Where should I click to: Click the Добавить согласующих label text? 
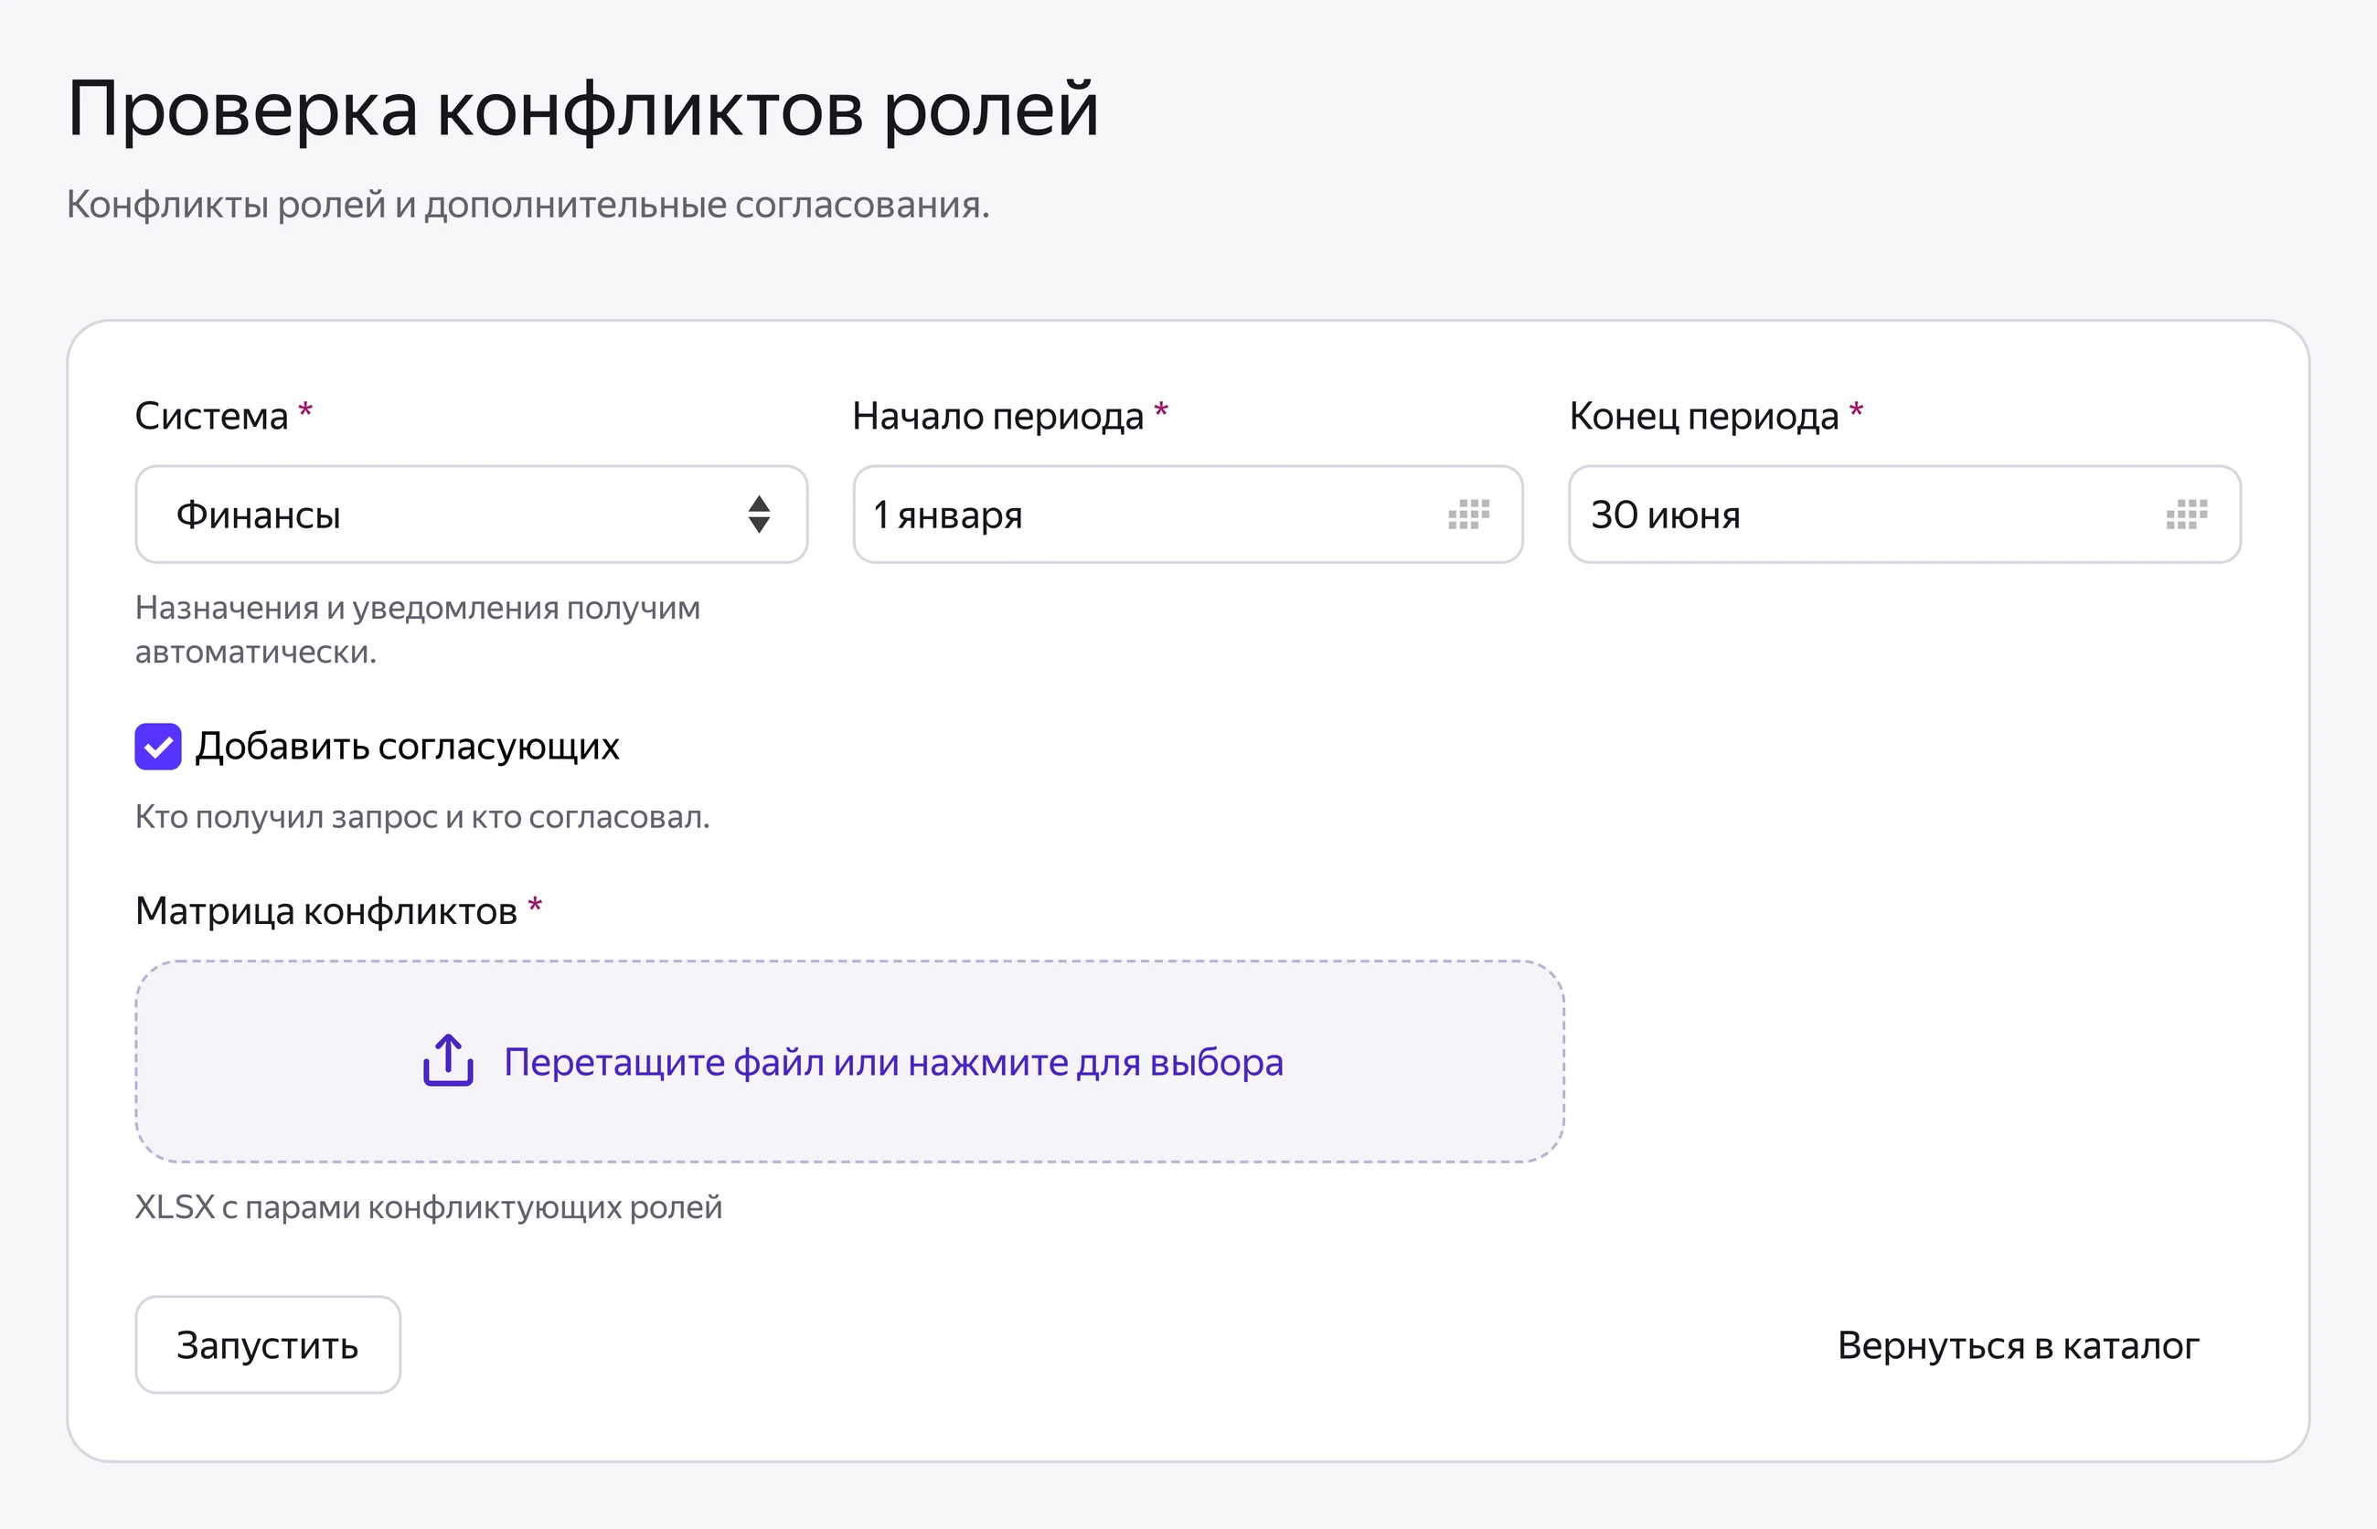click(x=407, y=747)
